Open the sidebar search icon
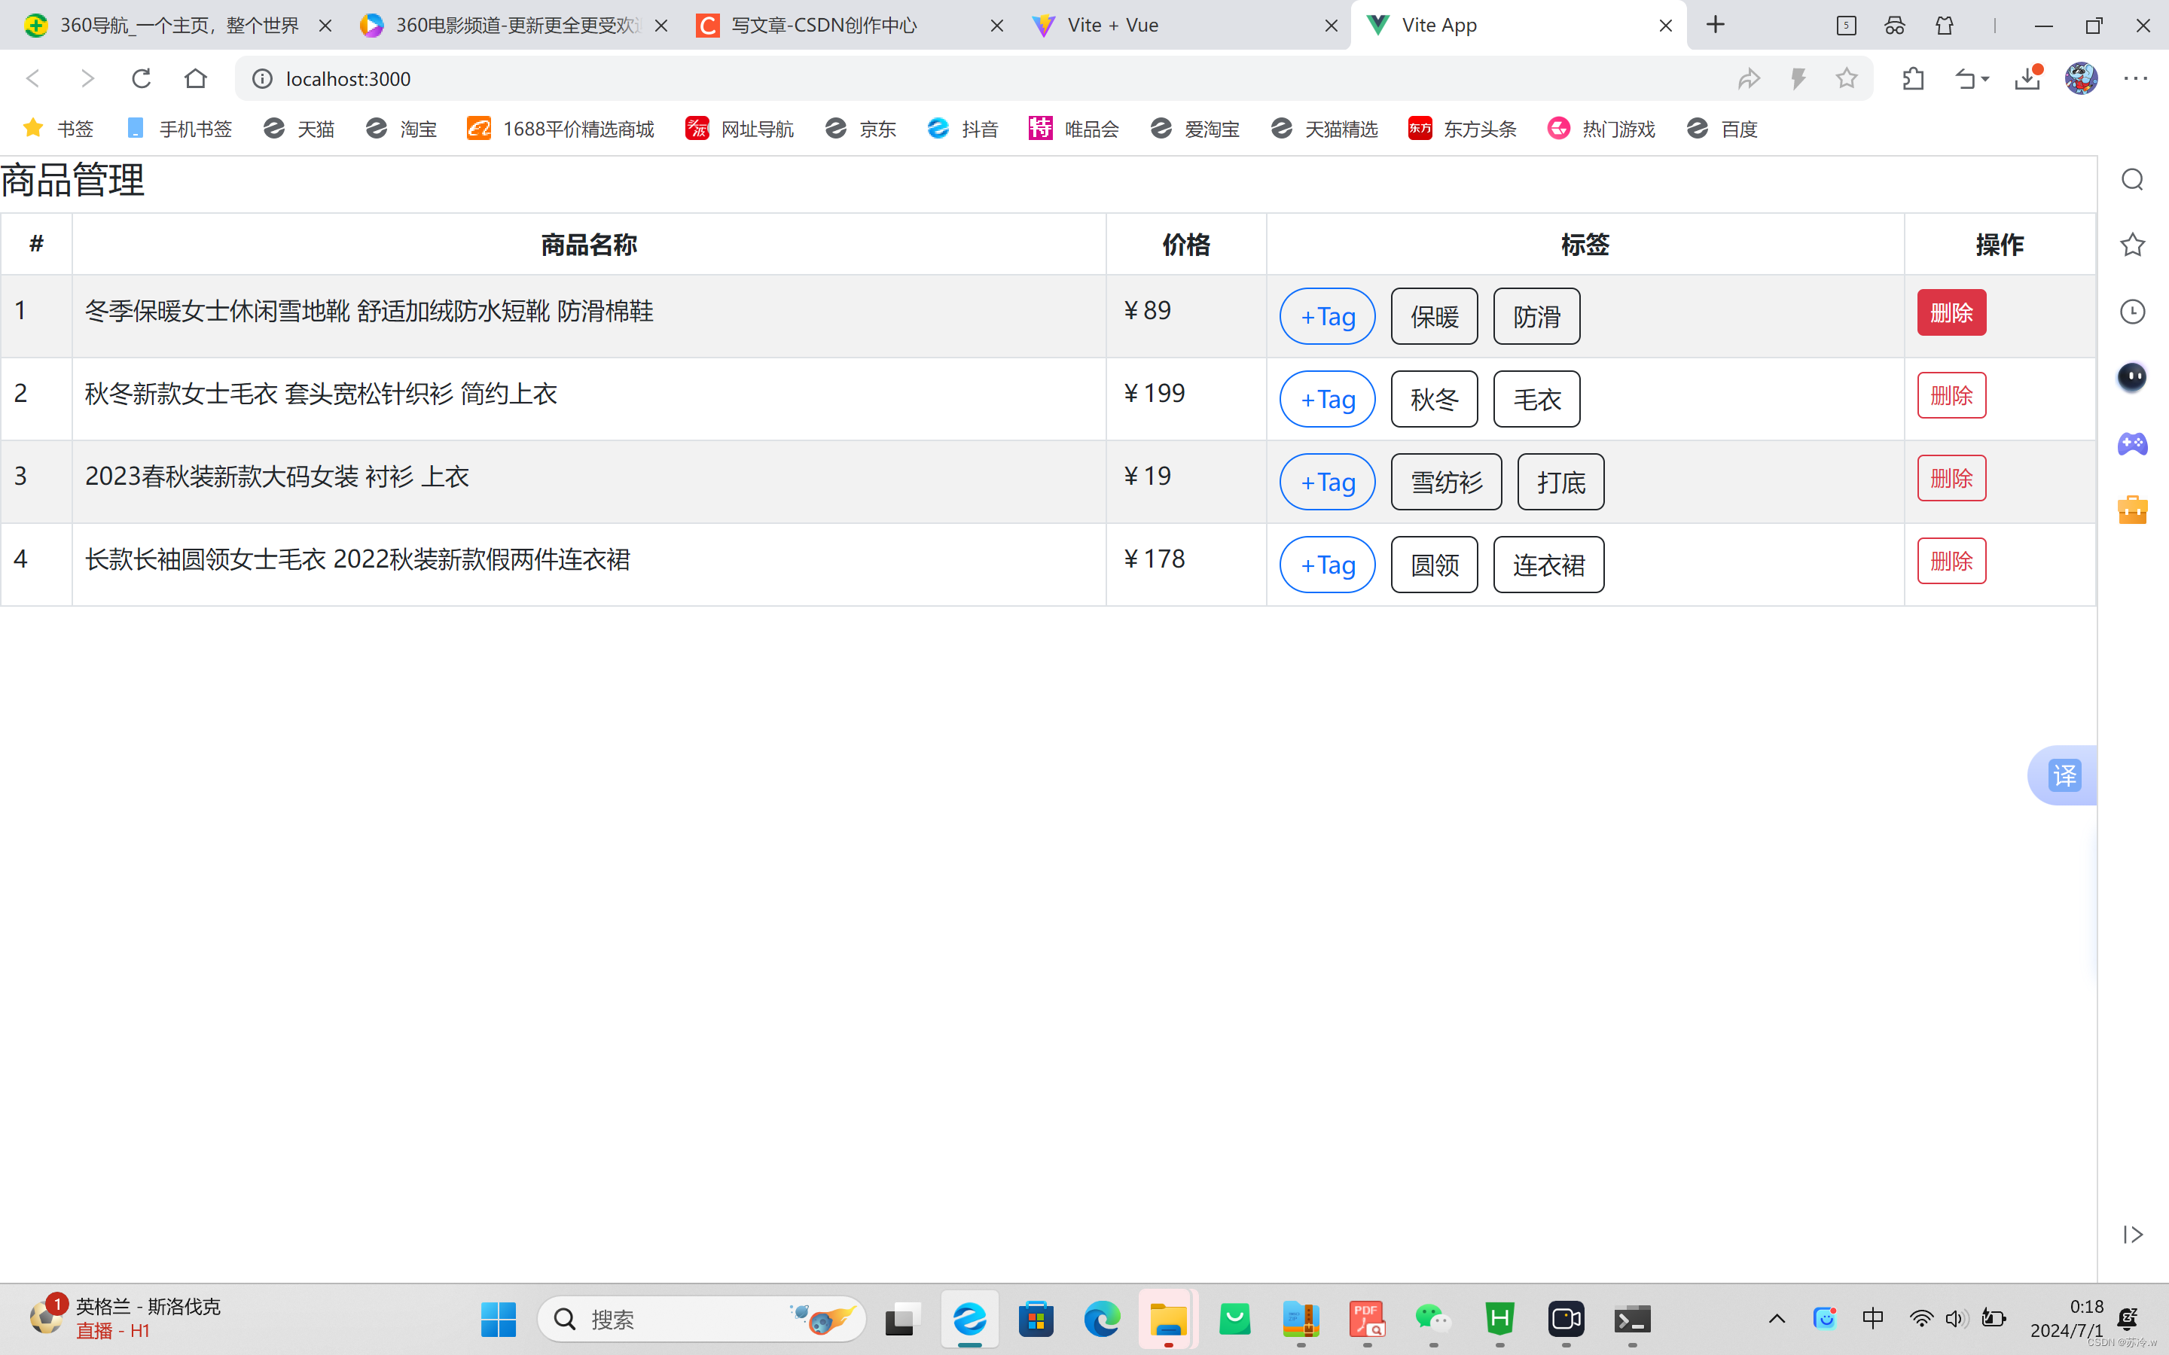The width and height of the screenshot is (2169, 1355). pos(2132,180)
